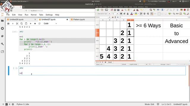Show running terminals and kernels panel
Screen dimensions: 190x106
click(2, 29)
